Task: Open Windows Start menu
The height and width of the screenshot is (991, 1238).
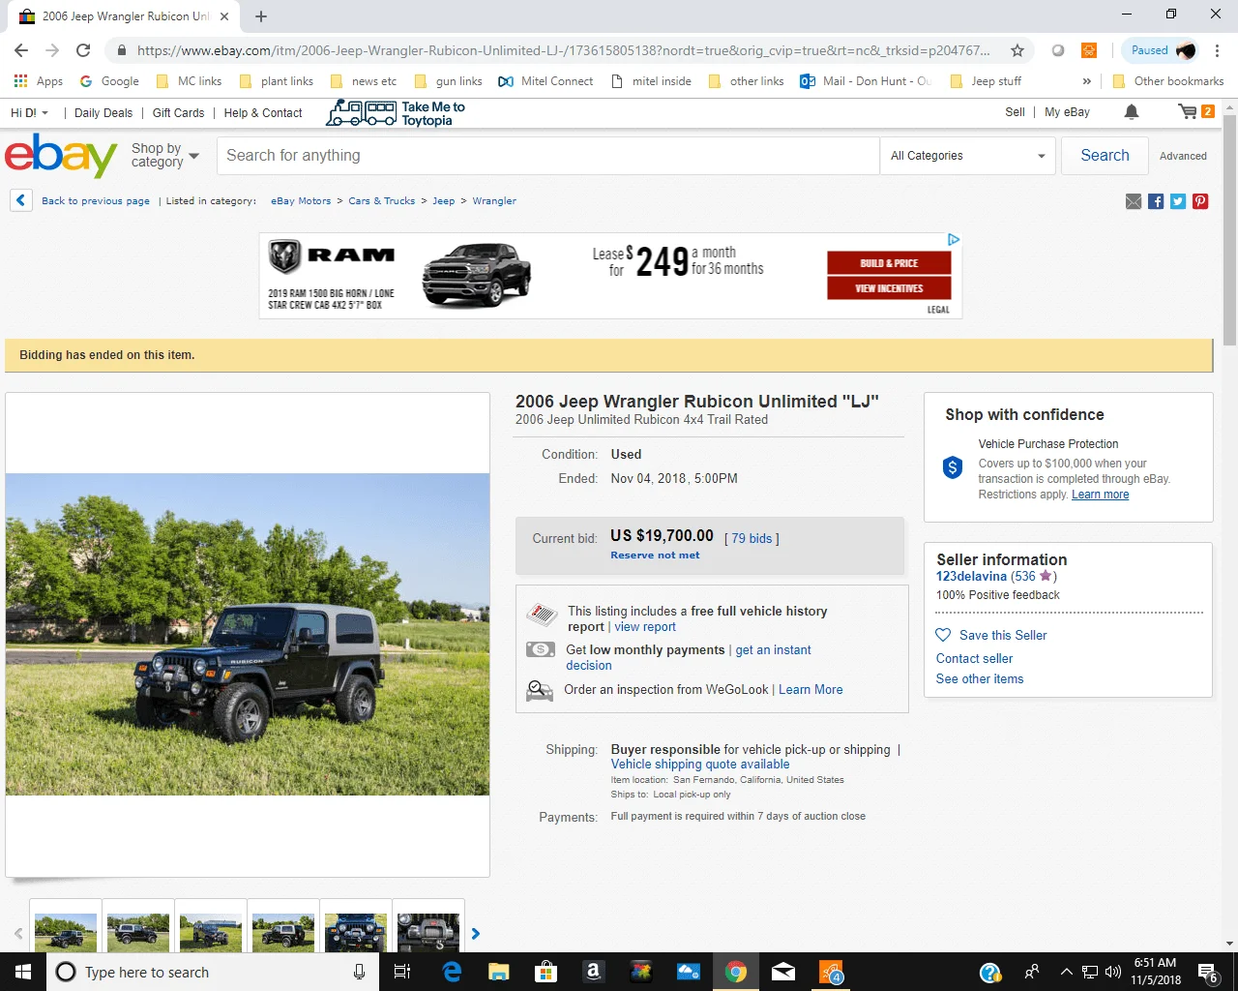Action: (x=23, y=972)
